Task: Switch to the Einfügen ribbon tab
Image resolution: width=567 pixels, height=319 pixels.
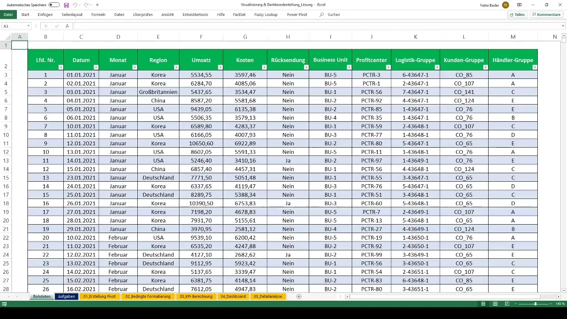Action: tap(45, 15)
